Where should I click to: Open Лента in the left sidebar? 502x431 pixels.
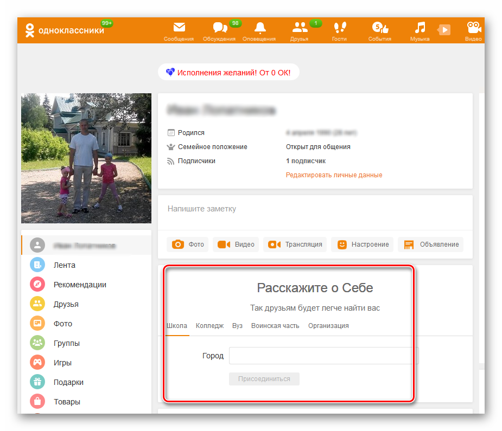pos(64,265)
